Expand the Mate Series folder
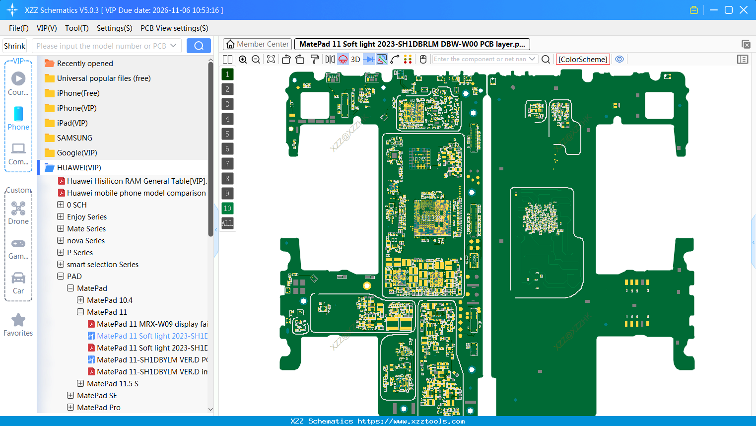The height and width of the screenshot is (426, 756). point(60,228)
